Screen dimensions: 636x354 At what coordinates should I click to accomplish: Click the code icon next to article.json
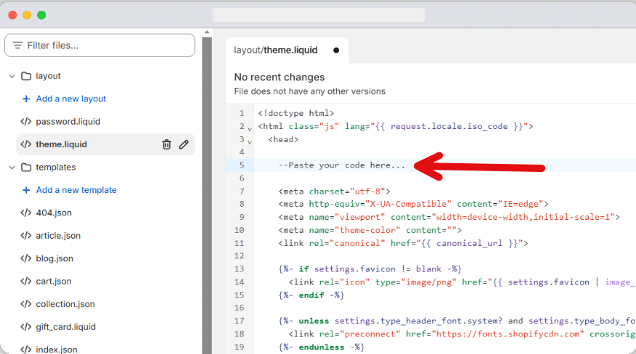(x=26, y=236)
